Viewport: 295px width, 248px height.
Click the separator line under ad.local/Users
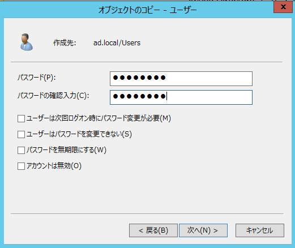point(147,62)
